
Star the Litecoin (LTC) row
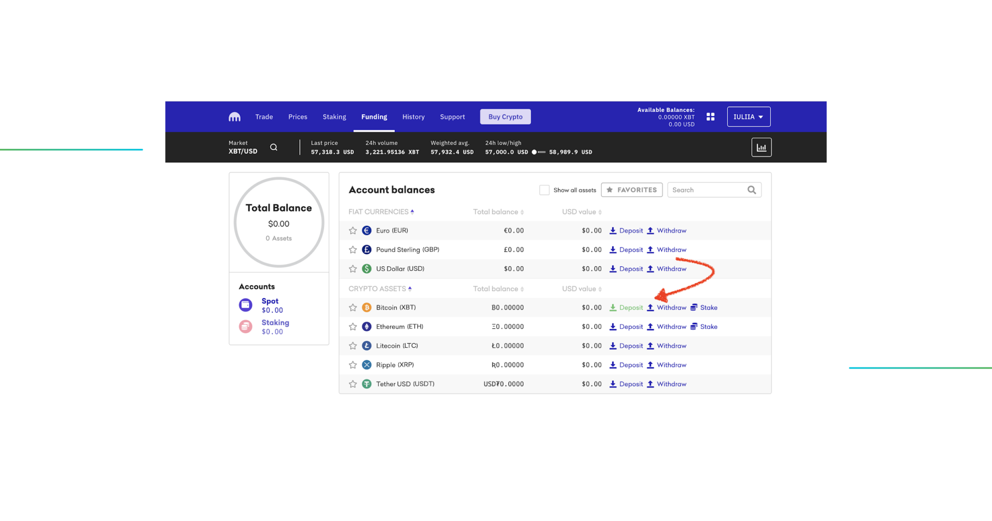353,345
